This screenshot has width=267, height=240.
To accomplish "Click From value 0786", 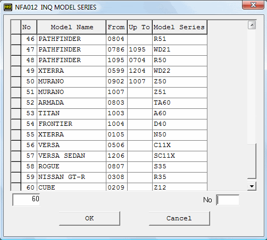I will click(116, 49).
